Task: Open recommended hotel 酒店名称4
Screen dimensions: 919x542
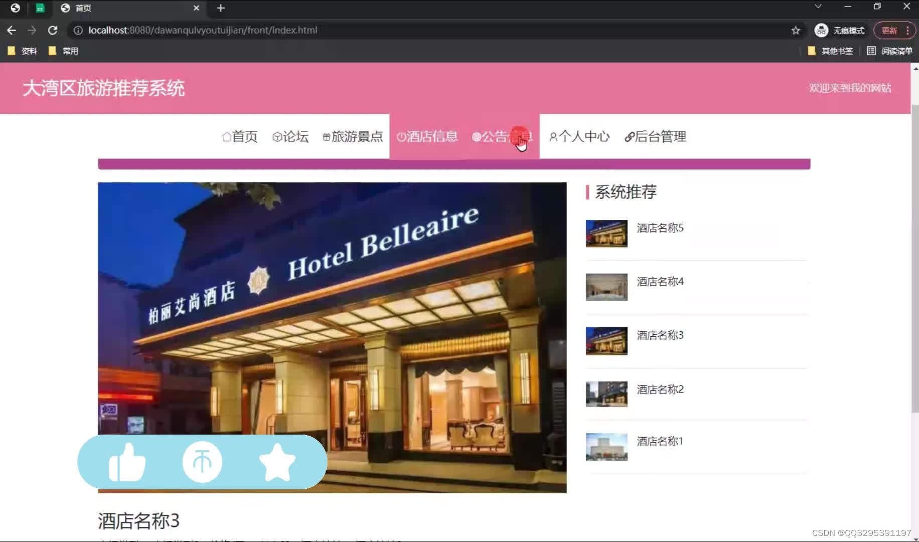Action: point(660,282)
